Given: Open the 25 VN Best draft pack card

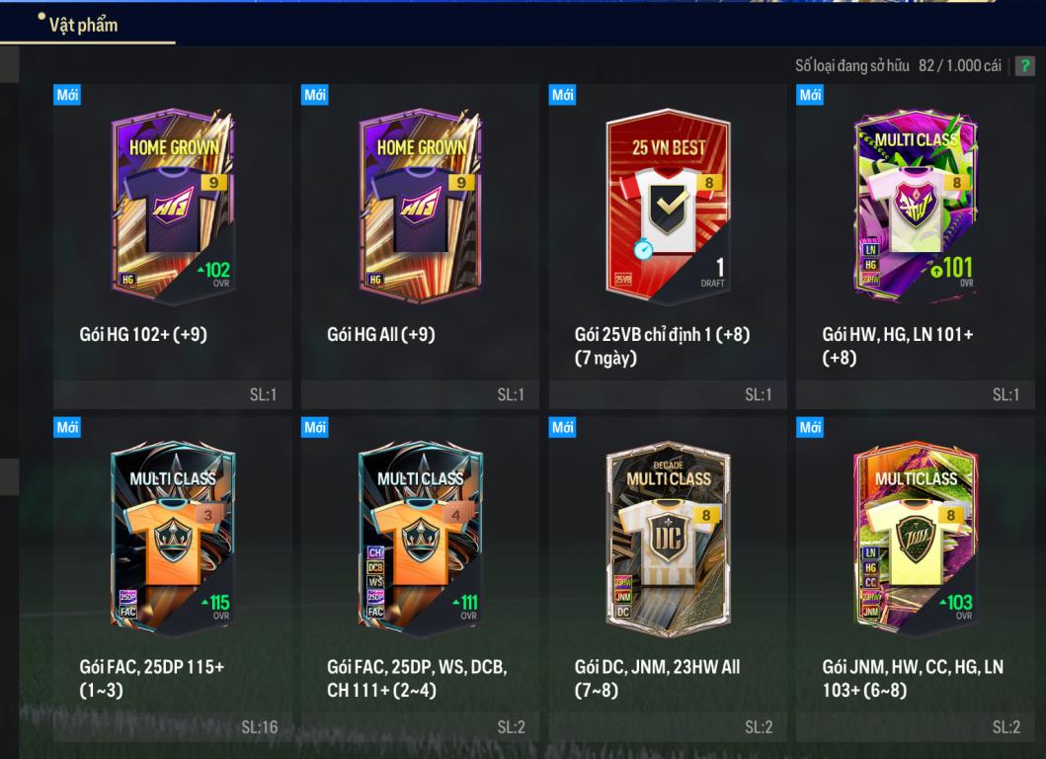Looking at the screenshot, I should (x=668, y=207).
